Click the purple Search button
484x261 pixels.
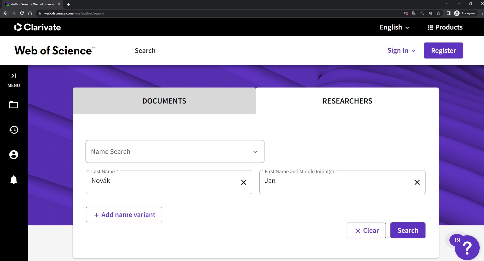tap(408, 230)
